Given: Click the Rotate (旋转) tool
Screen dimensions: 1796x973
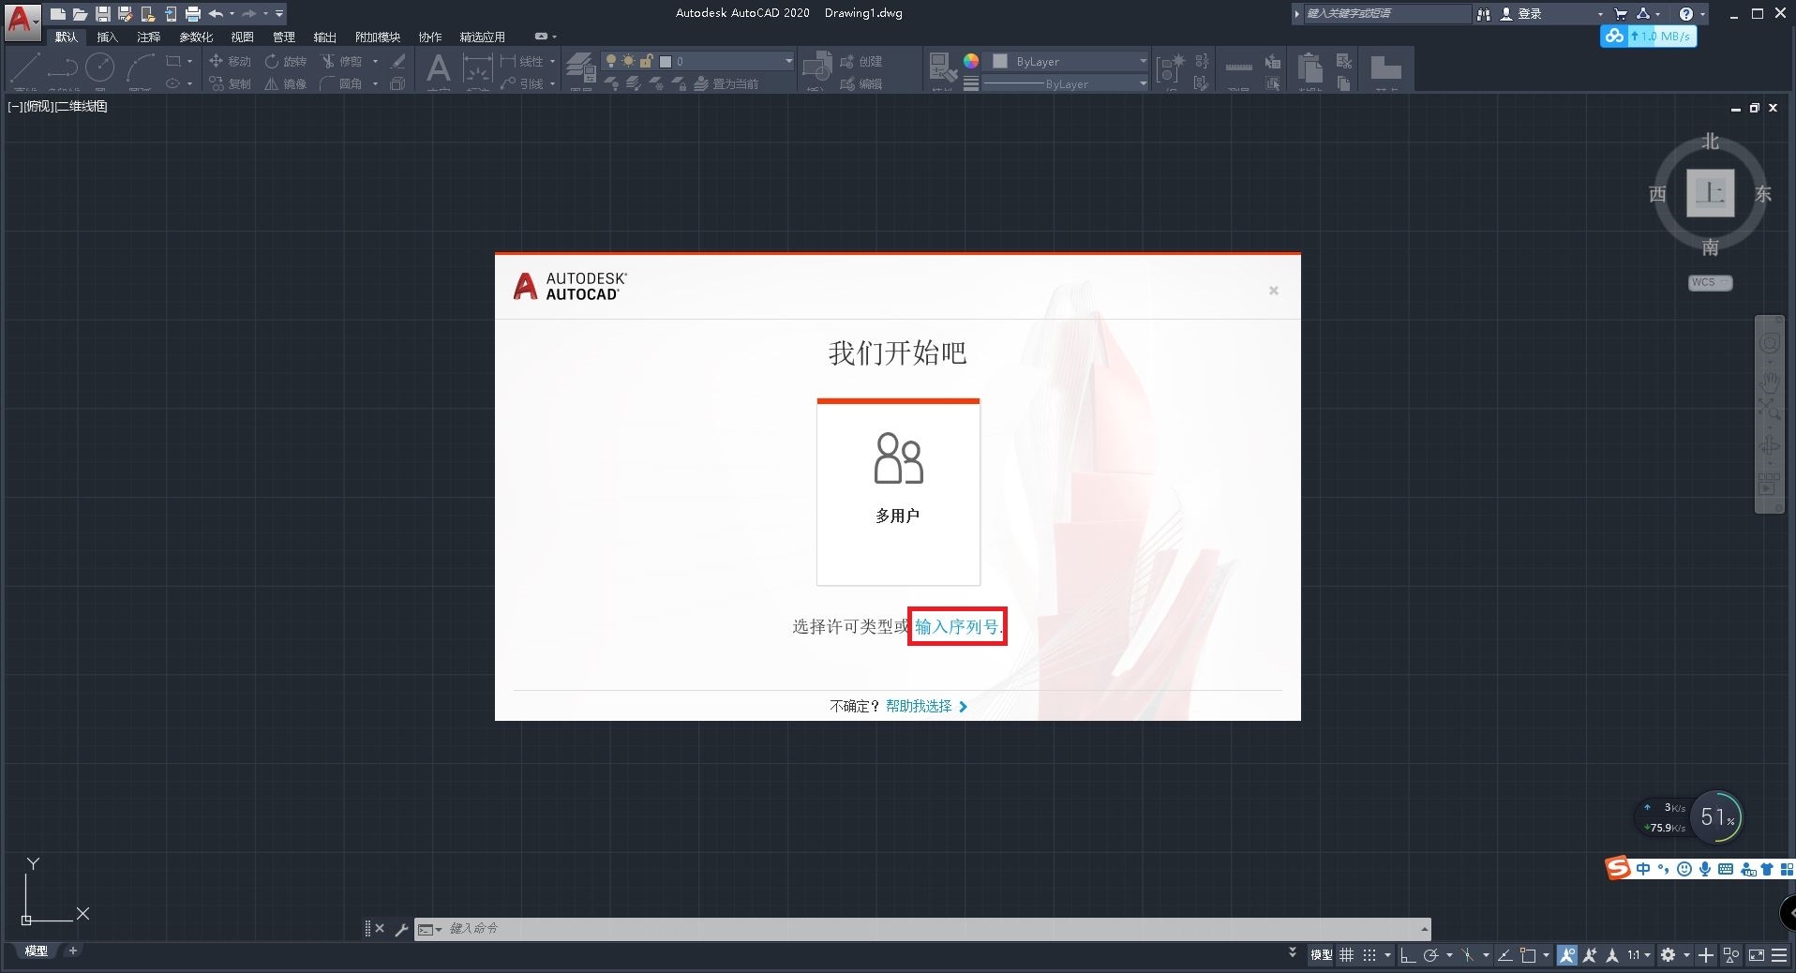Looking at the screenshot, I should click(286, 61).
